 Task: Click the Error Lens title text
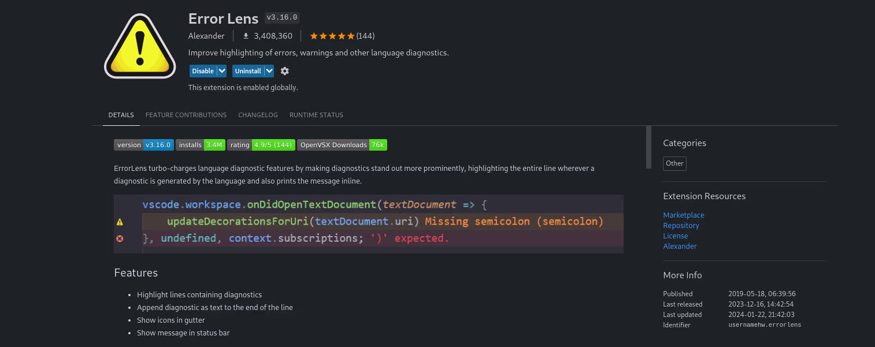(x=223, y=18)
